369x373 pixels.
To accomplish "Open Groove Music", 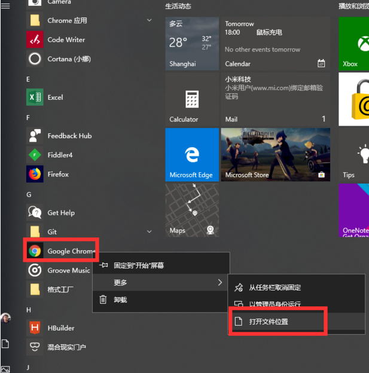I will click(59, 270).
